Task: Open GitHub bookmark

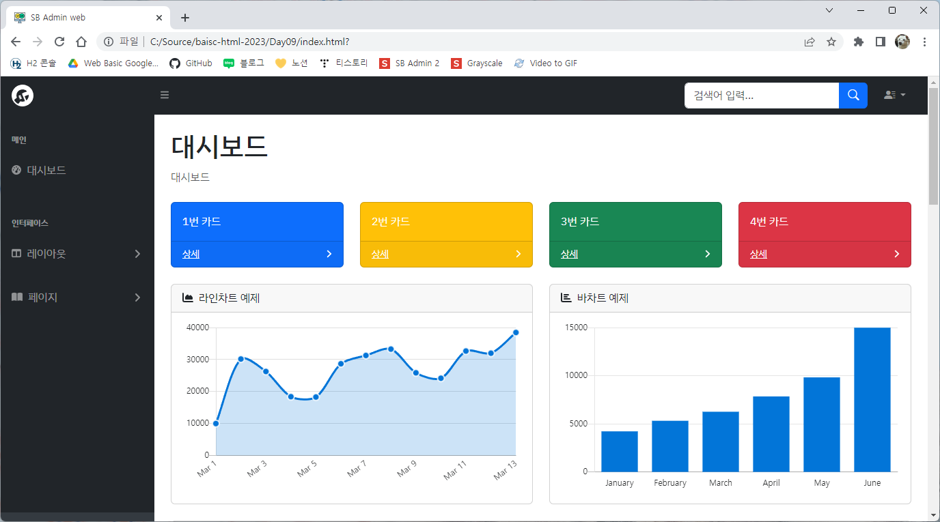Action: (191, 63)
